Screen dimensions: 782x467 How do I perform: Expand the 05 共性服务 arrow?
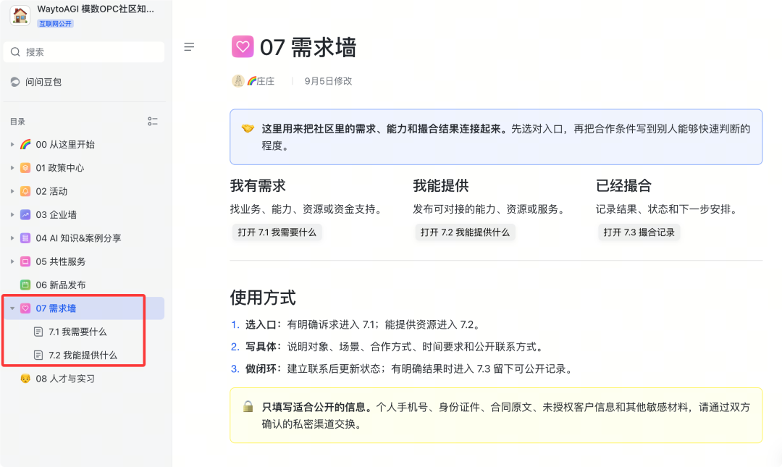(x=12, y=261)
